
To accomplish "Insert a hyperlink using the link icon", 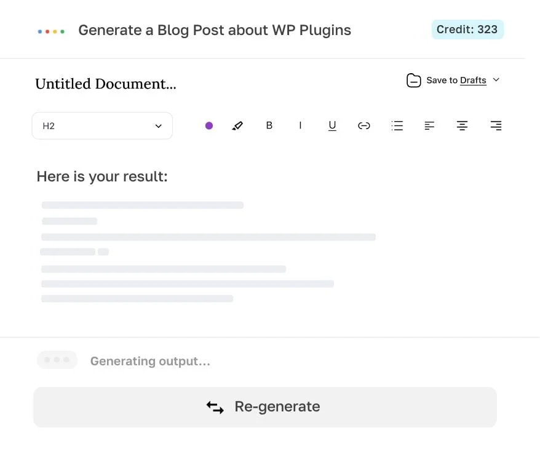I will [x=364, y=125].
